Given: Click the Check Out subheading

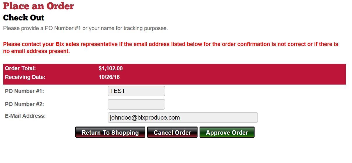Looking at the screenshot, I should click(x=24, y=18).
